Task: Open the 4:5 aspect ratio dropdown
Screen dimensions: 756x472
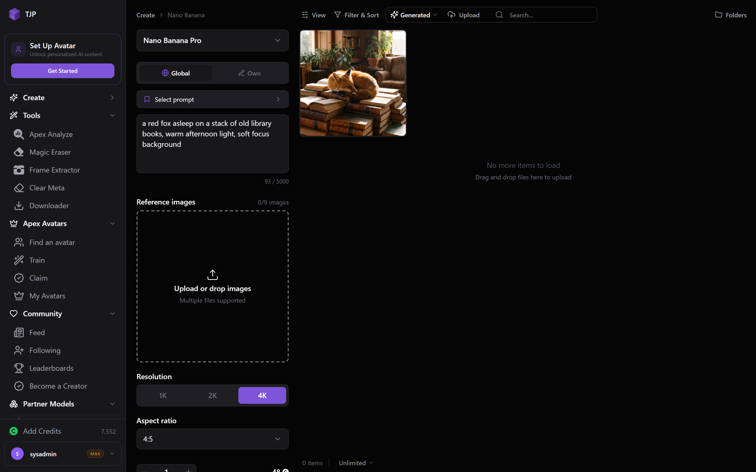Action: pyautogui.click(x=212, y=439)
